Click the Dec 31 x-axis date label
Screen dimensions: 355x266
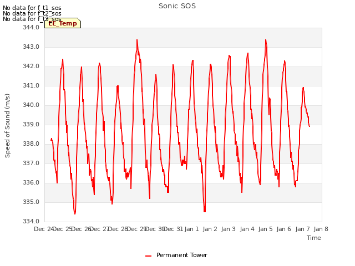(173, 229)
